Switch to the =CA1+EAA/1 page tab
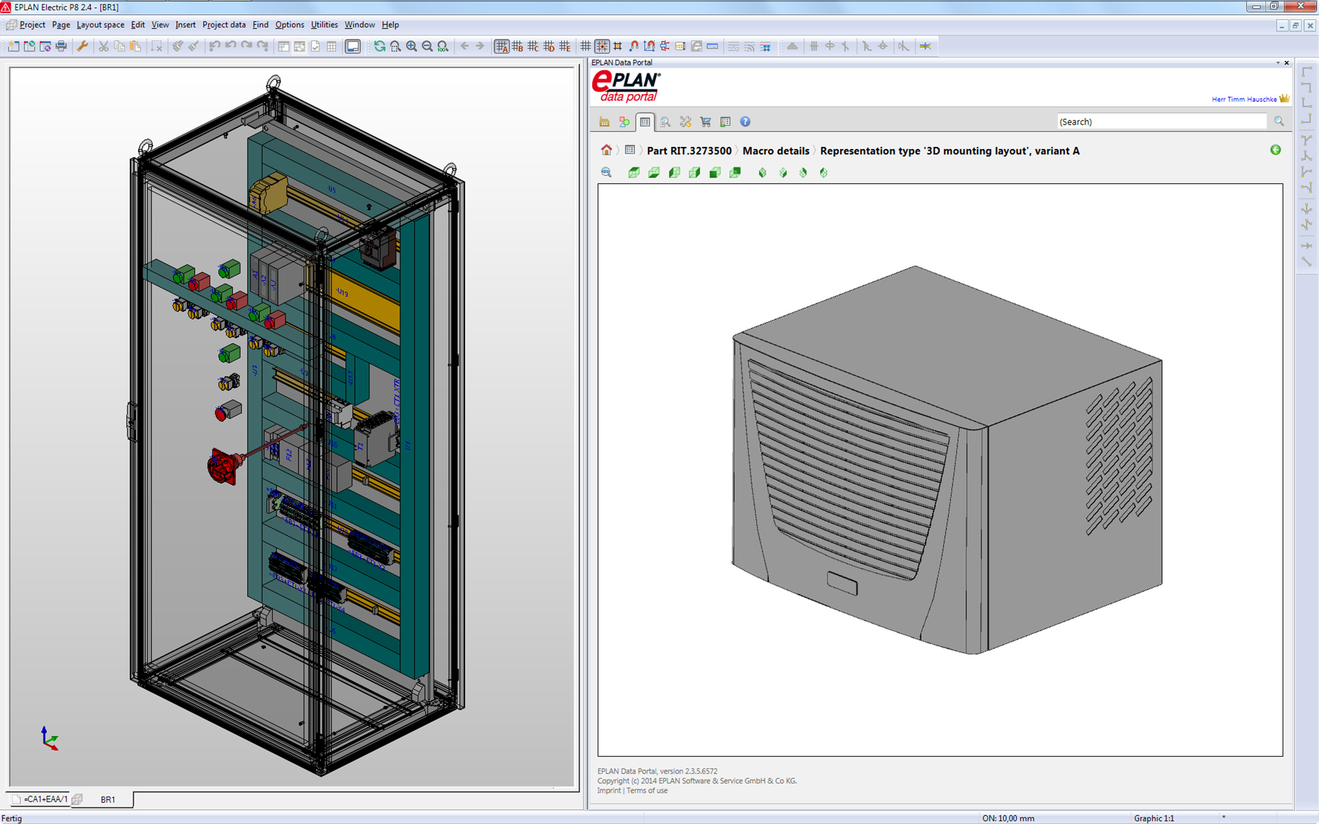1319x824 pixels. [x=45, y=799]
